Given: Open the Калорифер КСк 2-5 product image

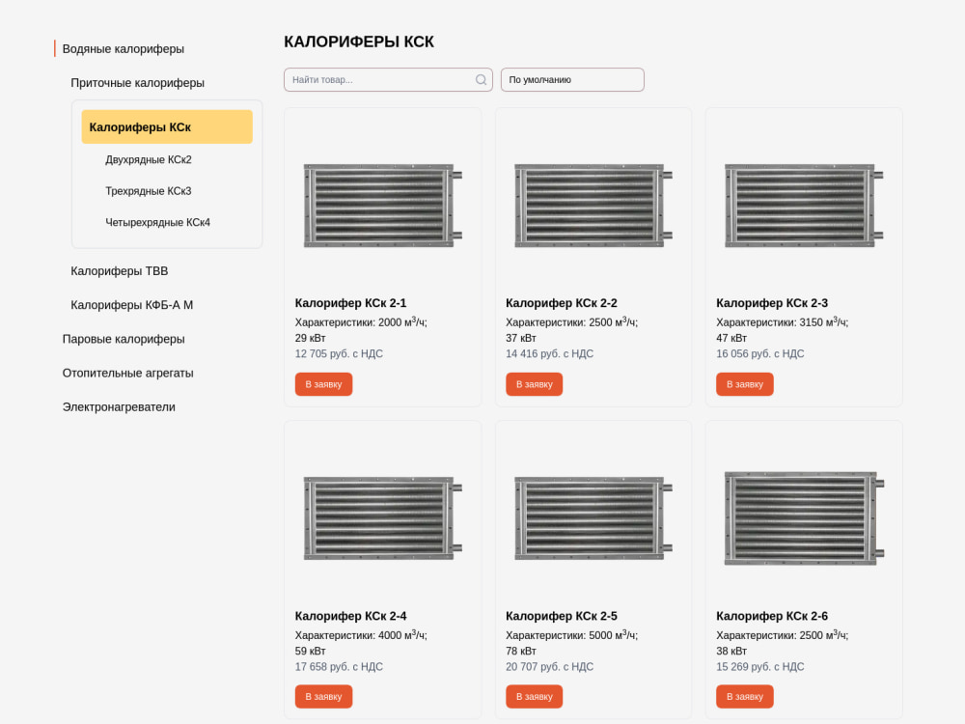Looking at the screenshot, I should 593,518.
